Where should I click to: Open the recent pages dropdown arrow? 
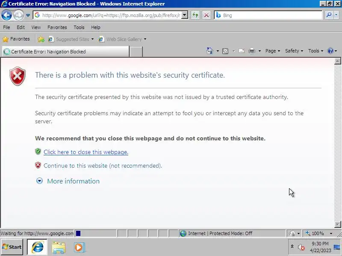(x=28, y=15)
